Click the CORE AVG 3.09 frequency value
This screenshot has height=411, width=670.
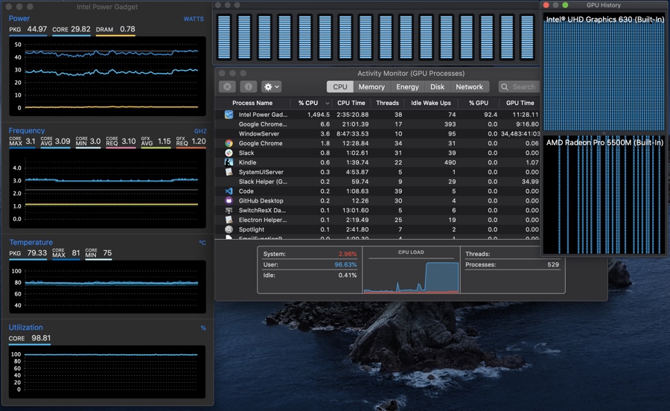[x=56, y=141]
